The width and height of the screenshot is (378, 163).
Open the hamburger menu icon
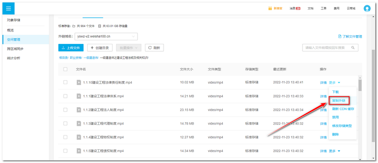8,8
